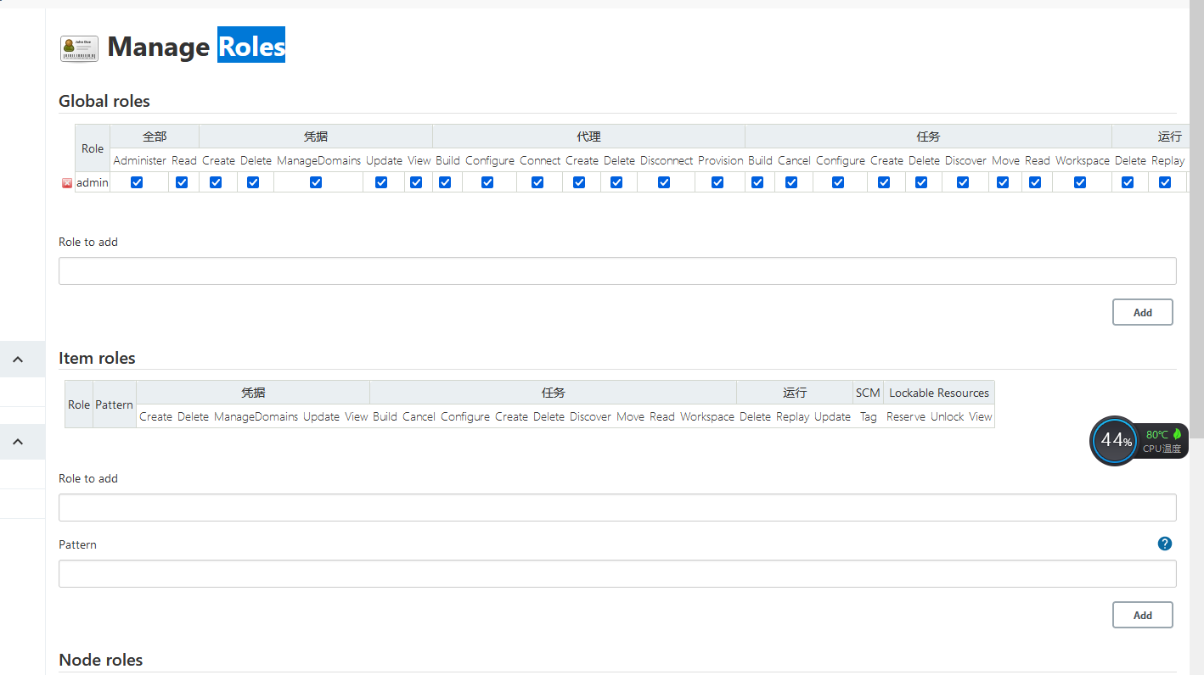This screenshot has height=675, width=1204.
Task: Click 'Workspace' header in Item roles table
Action: 707,416
